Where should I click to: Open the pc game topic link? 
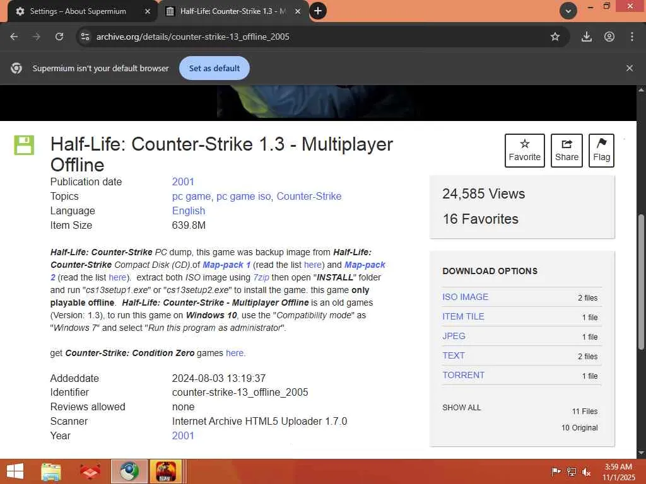[x=191, y=197]
